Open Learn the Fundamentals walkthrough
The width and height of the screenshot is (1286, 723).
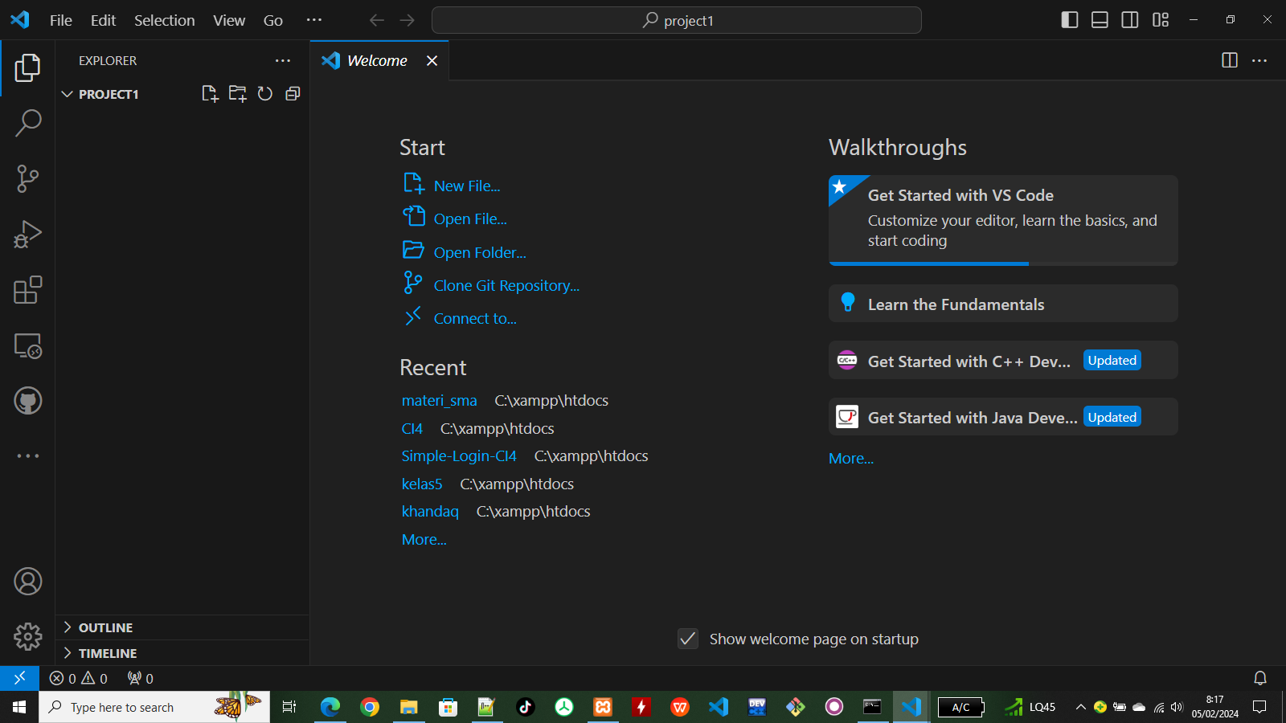pyautogui.click(x=1003, y=304)
